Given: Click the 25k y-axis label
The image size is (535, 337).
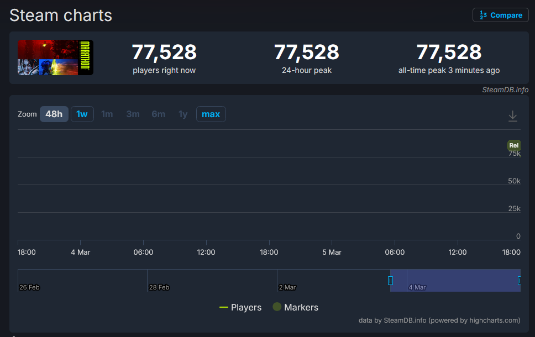Looking at the screenshot, I should coord(514,208).
